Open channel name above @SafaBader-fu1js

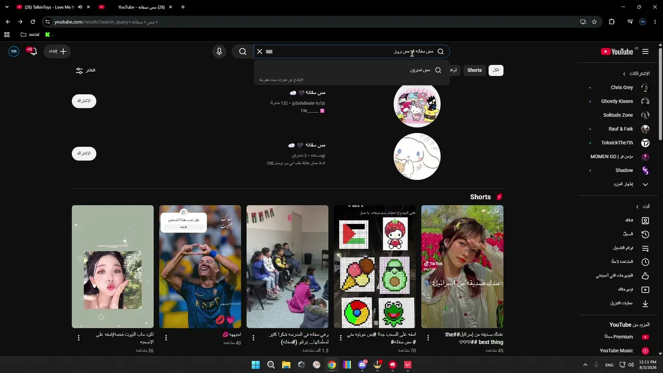coord(308,93)
